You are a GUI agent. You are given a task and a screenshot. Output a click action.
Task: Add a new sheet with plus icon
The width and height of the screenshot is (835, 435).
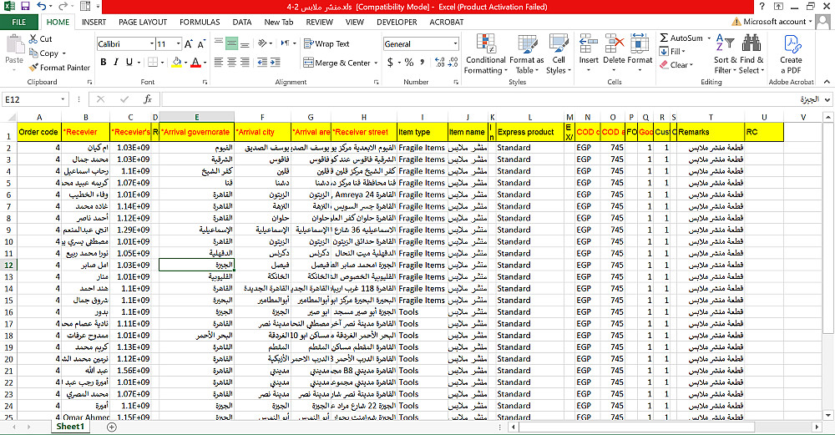(112, 427)
